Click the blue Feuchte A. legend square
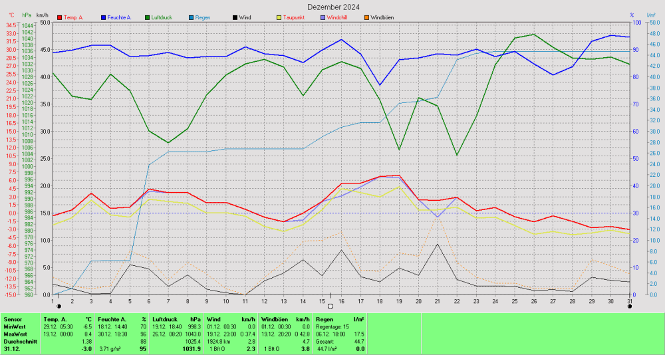 104,17
